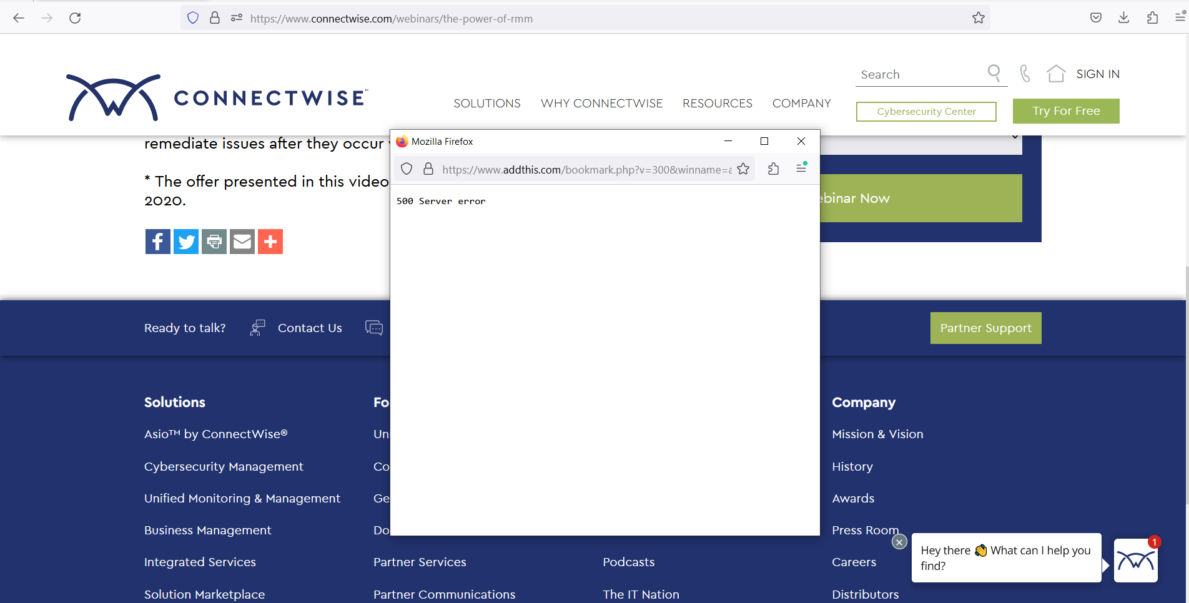Reload the ConnectWise page
Viewport: 1189px width, 603px height.
coord(75,18)
